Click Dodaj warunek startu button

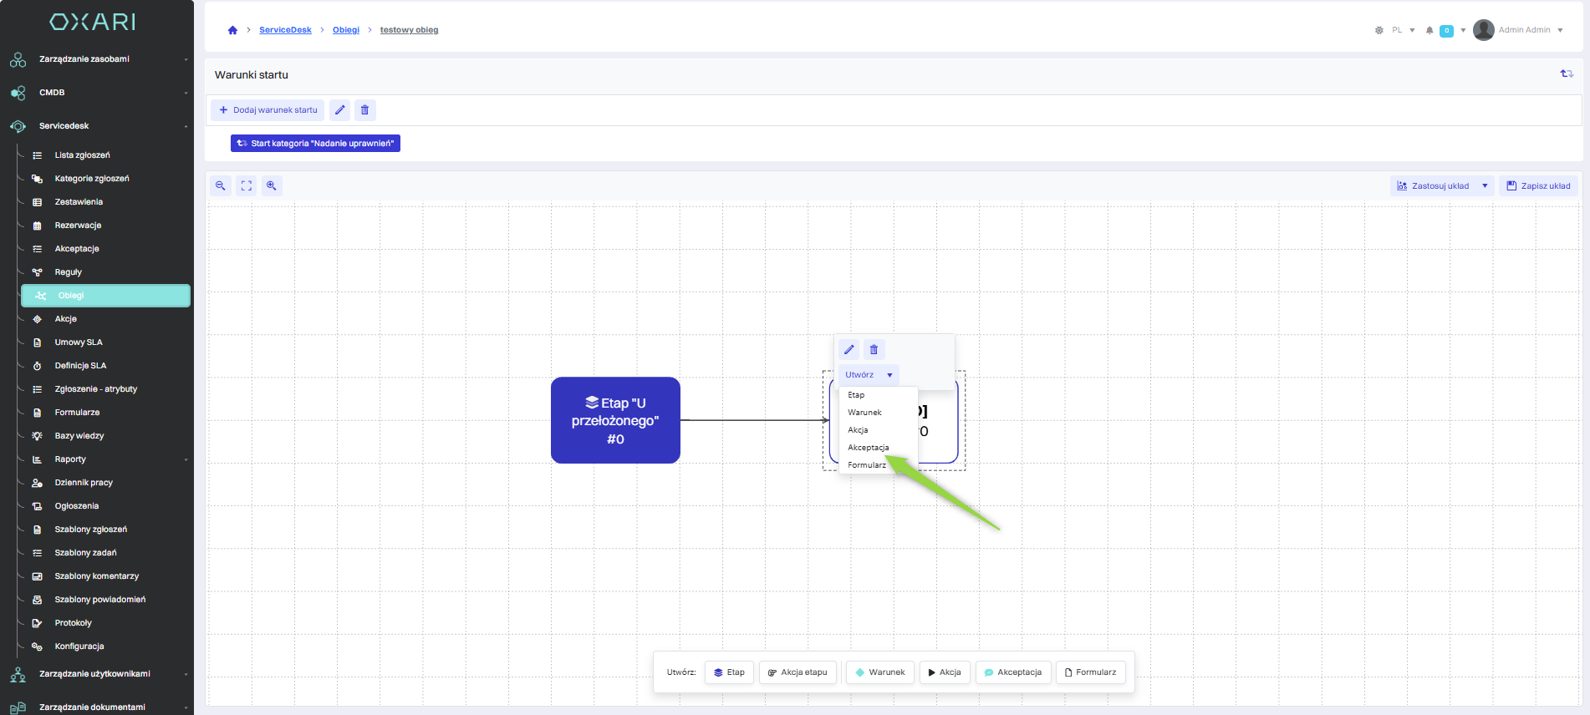click(x=268, y=109)
